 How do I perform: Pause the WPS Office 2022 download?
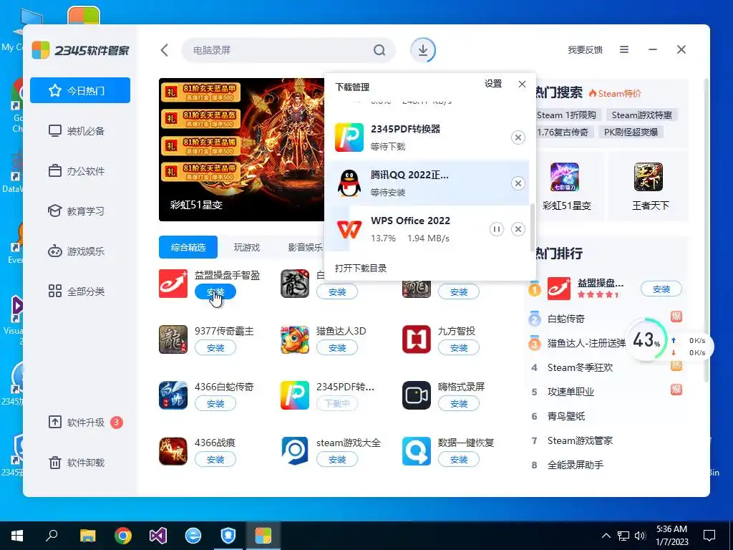point(497,229)
